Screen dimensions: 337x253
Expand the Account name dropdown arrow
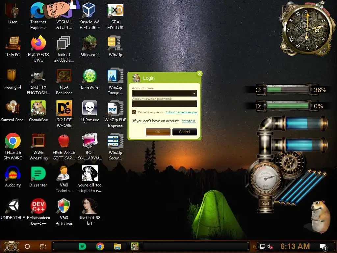click(x=194, y=93)
